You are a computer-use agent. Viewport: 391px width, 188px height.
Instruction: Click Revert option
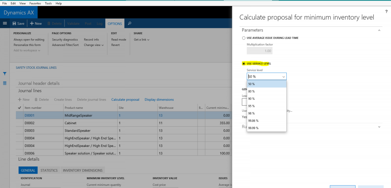[115, 45]
